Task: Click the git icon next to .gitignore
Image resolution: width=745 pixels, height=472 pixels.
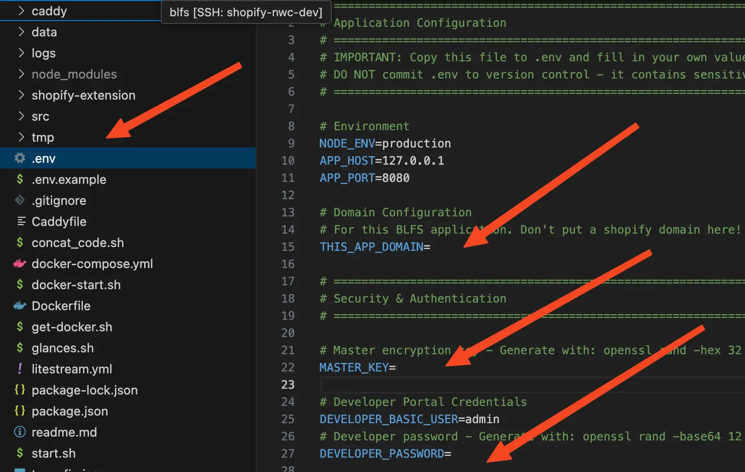Action: (19, 200)
